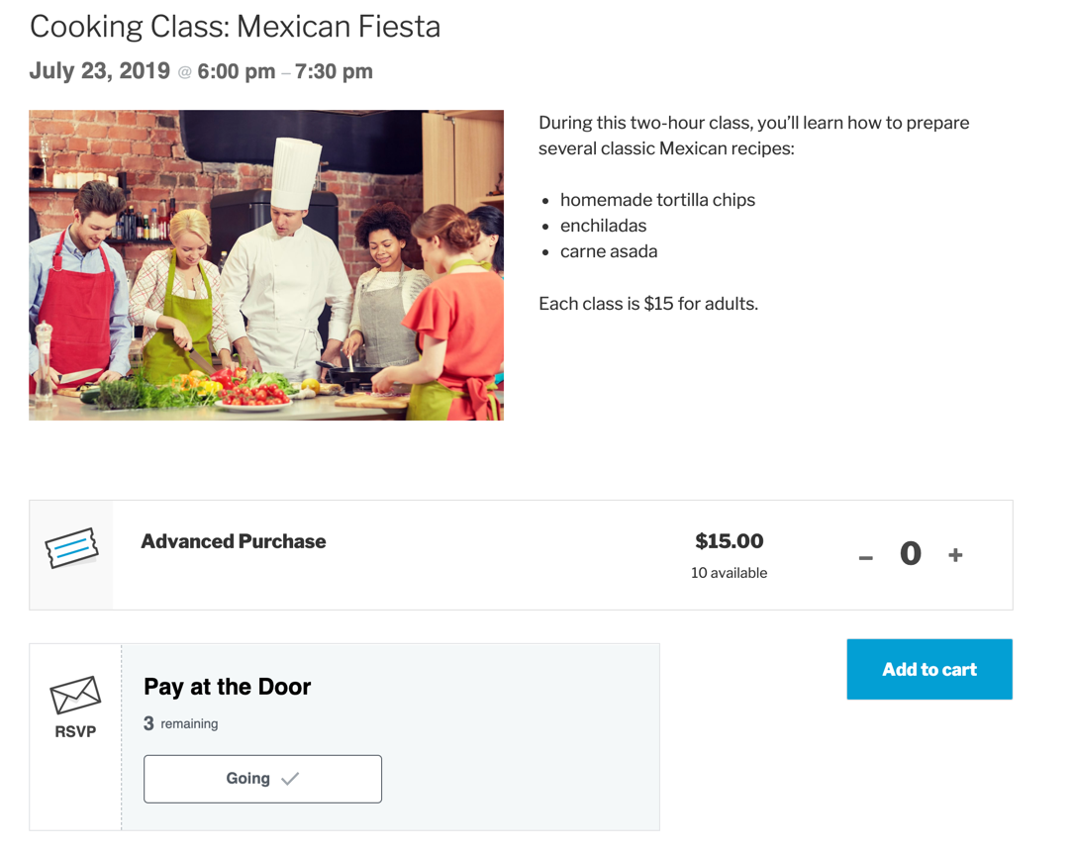Screen dimensions: 1074x852
Task: Open the cooking class photo
Action: pos(266,265)
